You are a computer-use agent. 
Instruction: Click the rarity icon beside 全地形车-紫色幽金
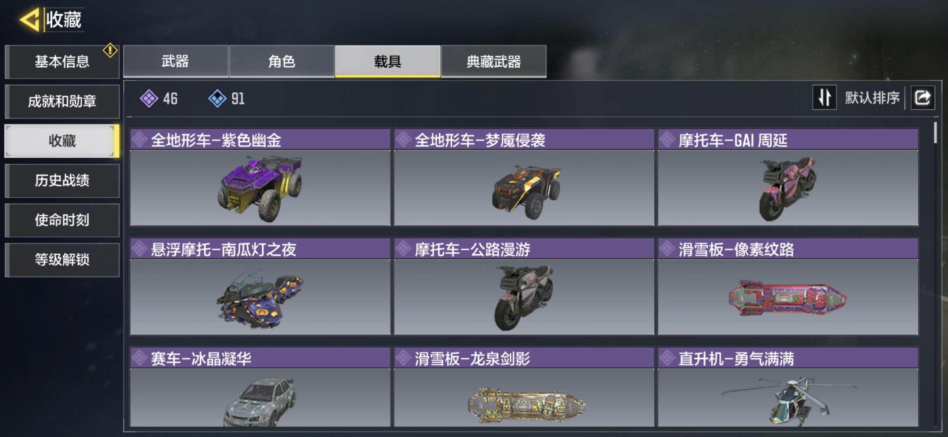pos(140,139)
